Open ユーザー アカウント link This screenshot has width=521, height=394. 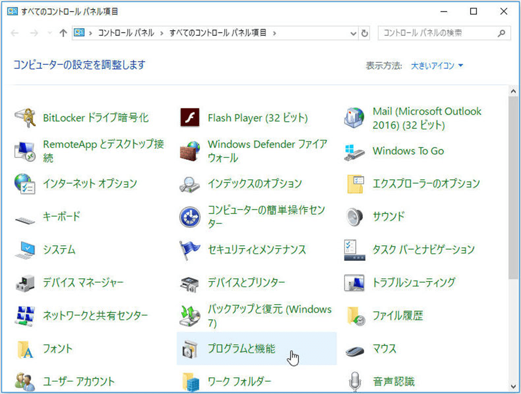click(79, 381)
